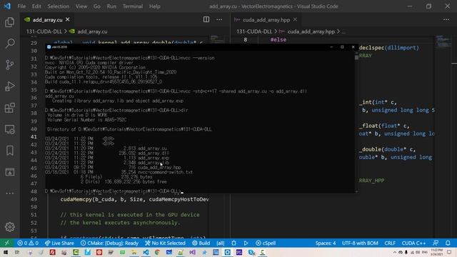Show errors and warnings in status bar
The width and height of the screenshot is (457, 257).
[x=28, y=243]
